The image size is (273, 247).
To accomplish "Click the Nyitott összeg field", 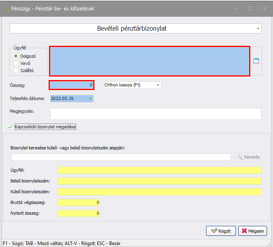I will pyautogui.click(x=79, y=213).
